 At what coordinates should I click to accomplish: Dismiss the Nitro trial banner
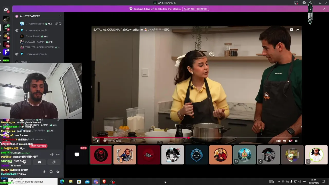[x=324, y=9]
